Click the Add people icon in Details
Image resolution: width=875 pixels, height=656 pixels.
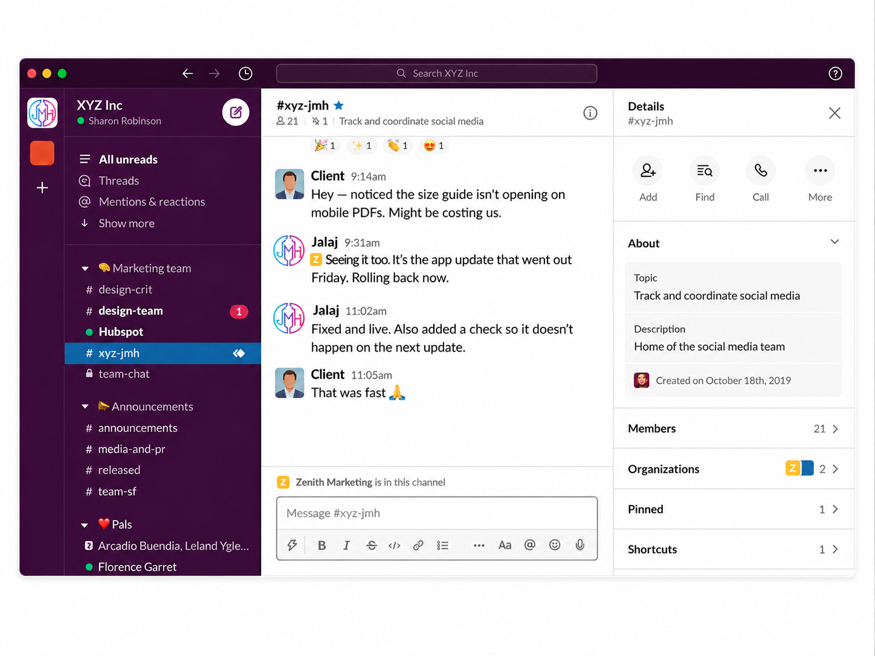point(648,171)
